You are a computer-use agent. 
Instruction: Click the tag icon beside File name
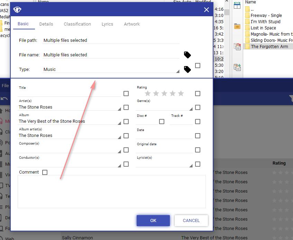(187, 55)
